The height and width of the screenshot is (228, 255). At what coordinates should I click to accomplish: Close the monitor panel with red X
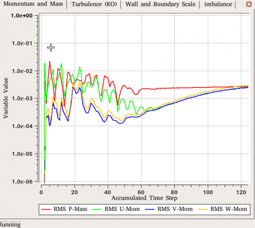click(249, 4)
